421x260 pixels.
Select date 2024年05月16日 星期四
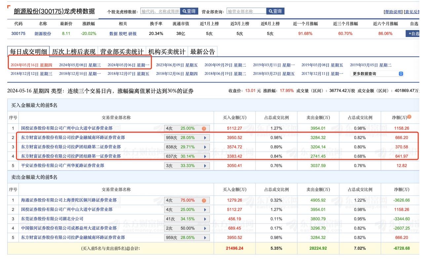pyautogui.click(x=31, y=65)
